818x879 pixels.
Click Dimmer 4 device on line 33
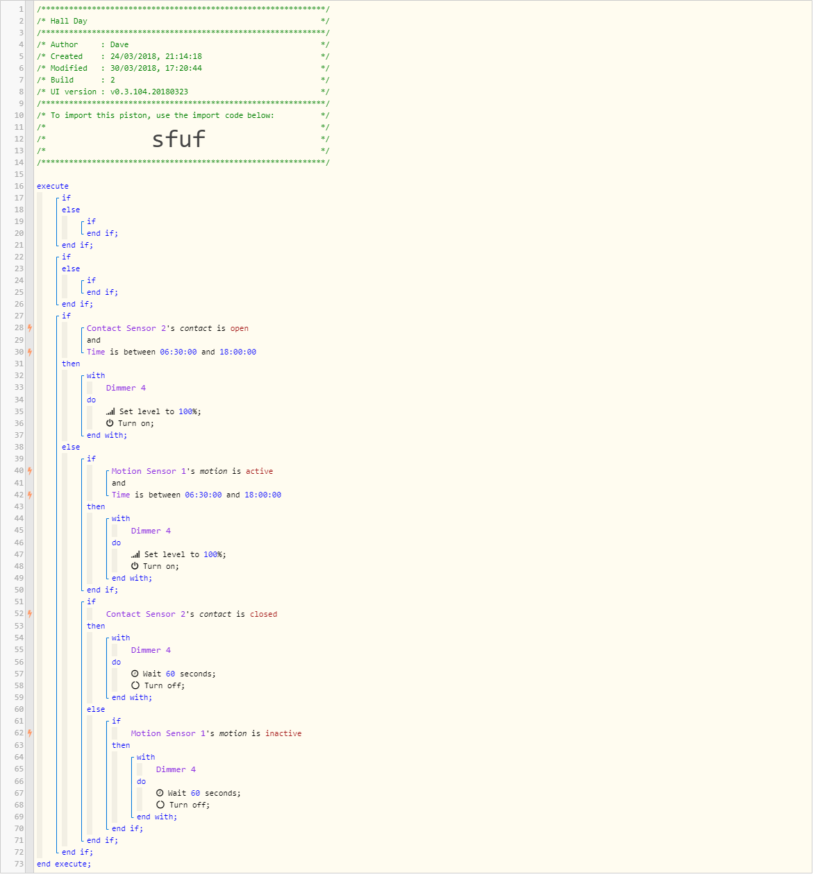point(126,388)
